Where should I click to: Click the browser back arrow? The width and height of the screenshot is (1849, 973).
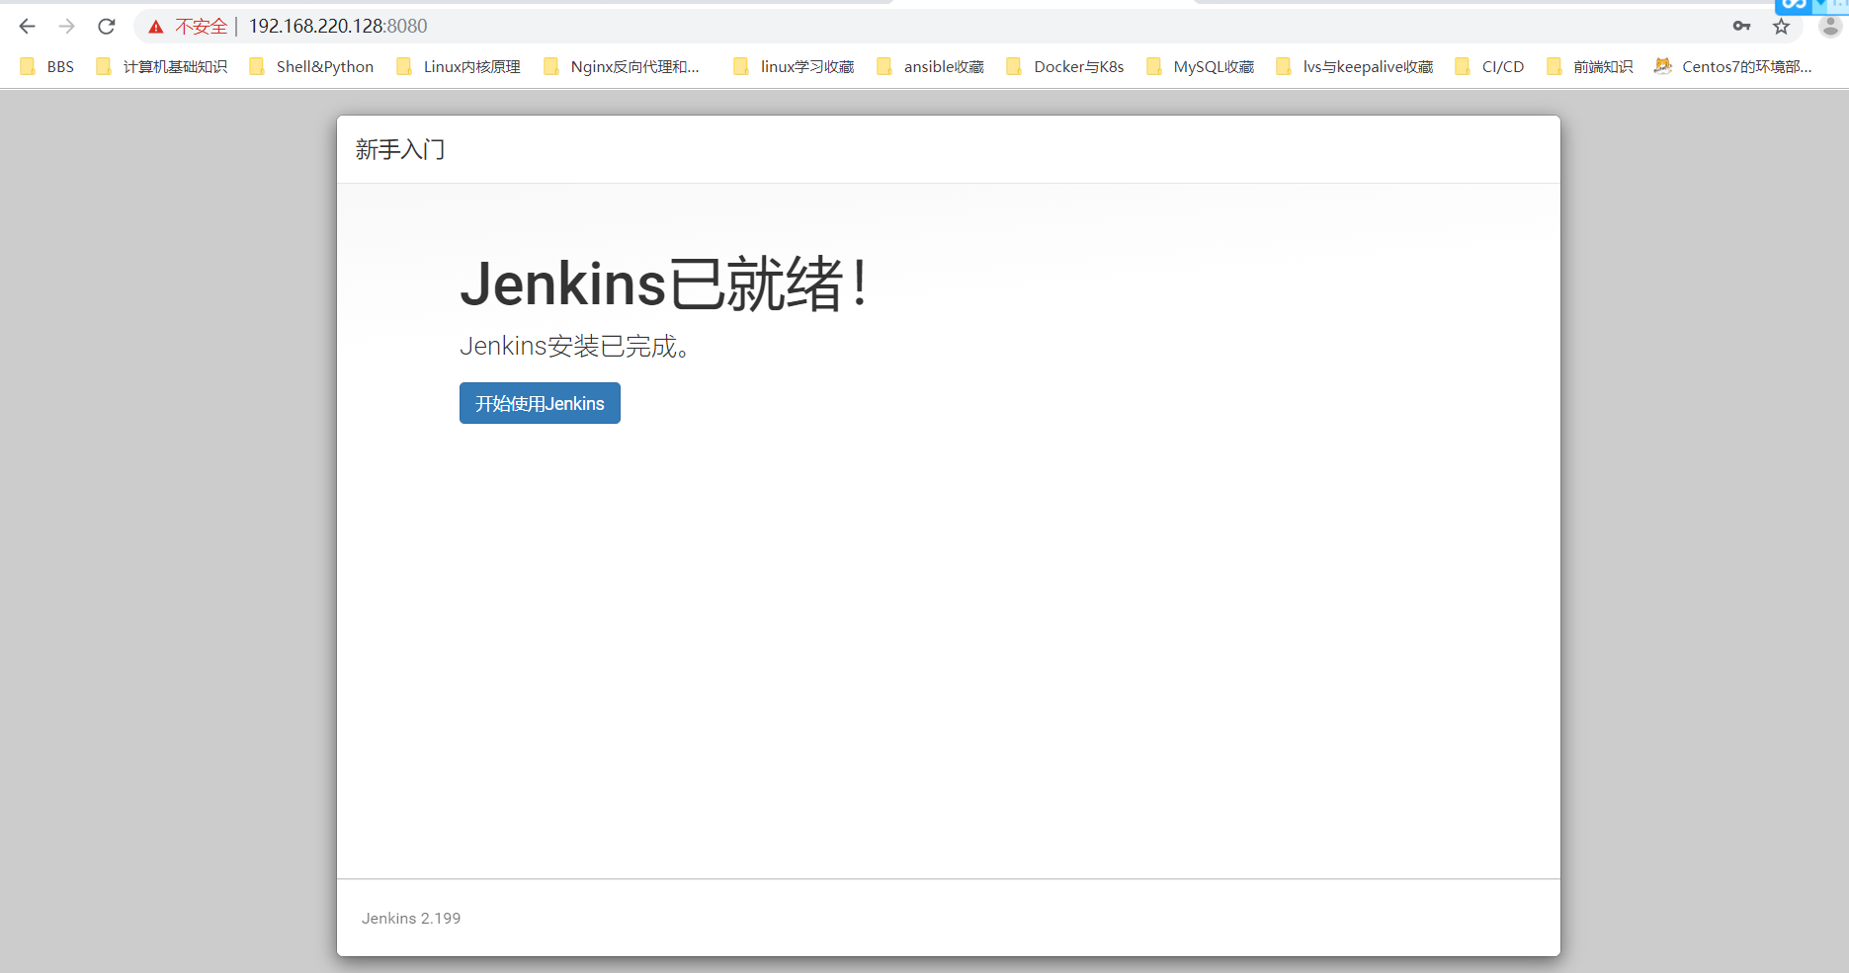[27, 27]
